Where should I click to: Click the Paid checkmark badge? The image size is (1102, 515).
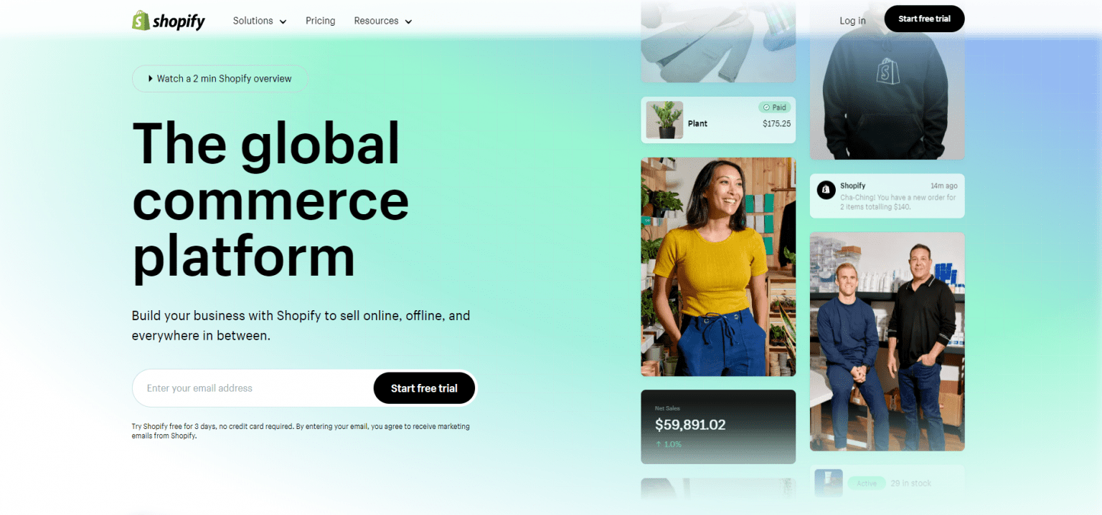[x=774, y=107]
